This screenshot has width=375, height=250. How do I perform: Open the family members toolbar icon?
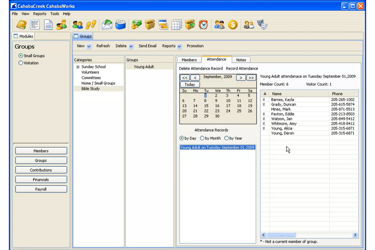pyautogui.click(x=62, y=25)
